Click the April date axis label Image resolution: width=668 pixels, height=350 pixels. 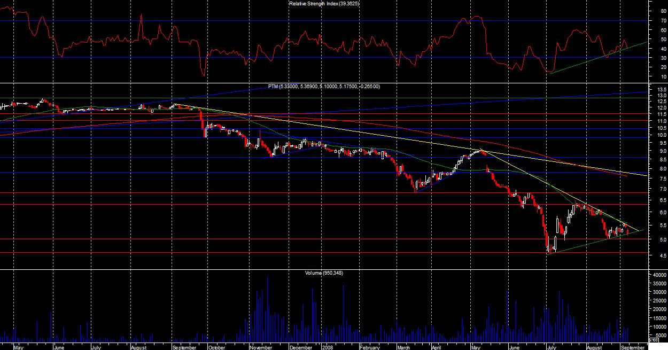click(437, 347)
